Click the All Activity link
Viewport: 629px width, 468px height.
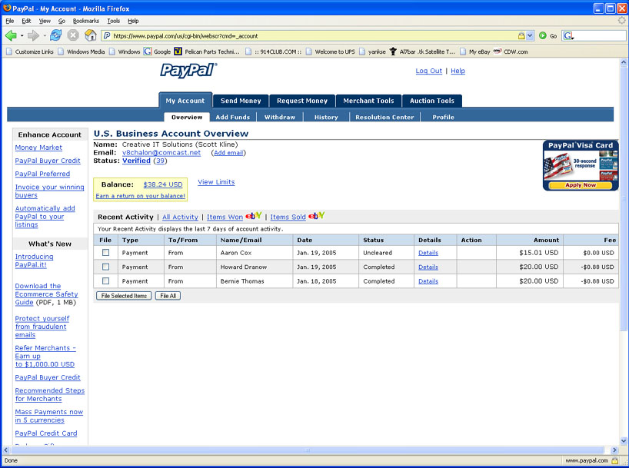(180, 217)
